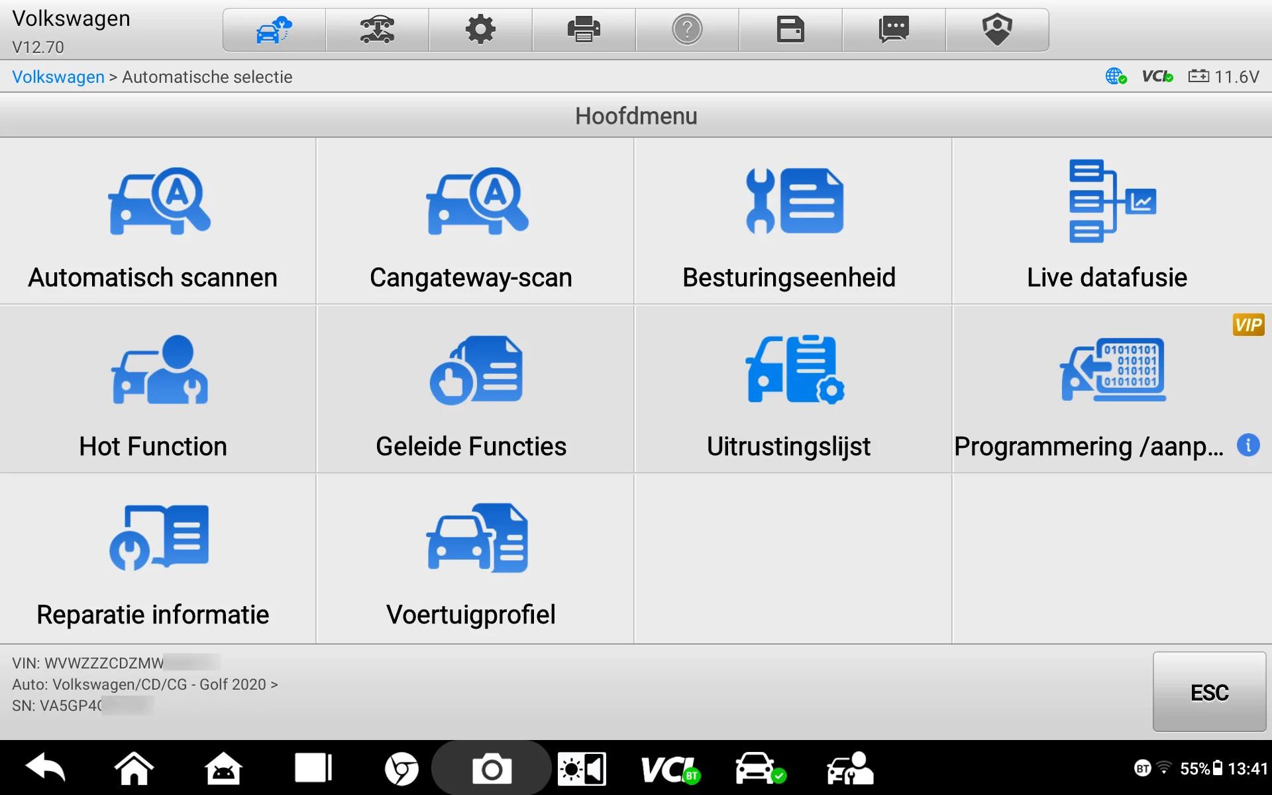
Task: Open the message feedback toolbar icon
Action: tap(894, 30)
